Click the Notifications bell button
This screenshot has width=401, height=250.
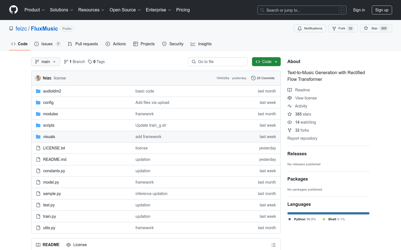pyautogui.click(x=310, y=28)
